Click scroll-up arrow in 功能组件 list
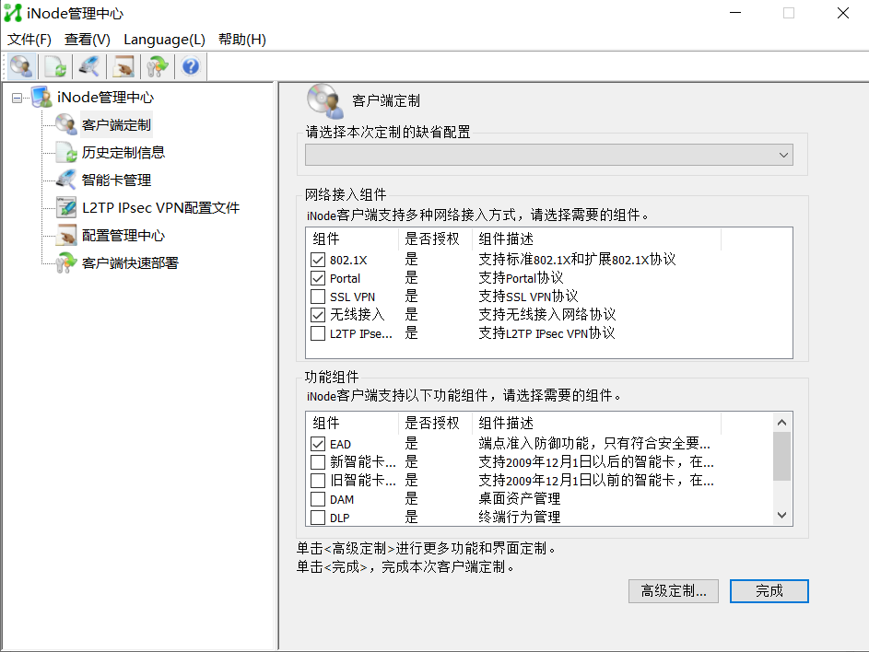 782,423
